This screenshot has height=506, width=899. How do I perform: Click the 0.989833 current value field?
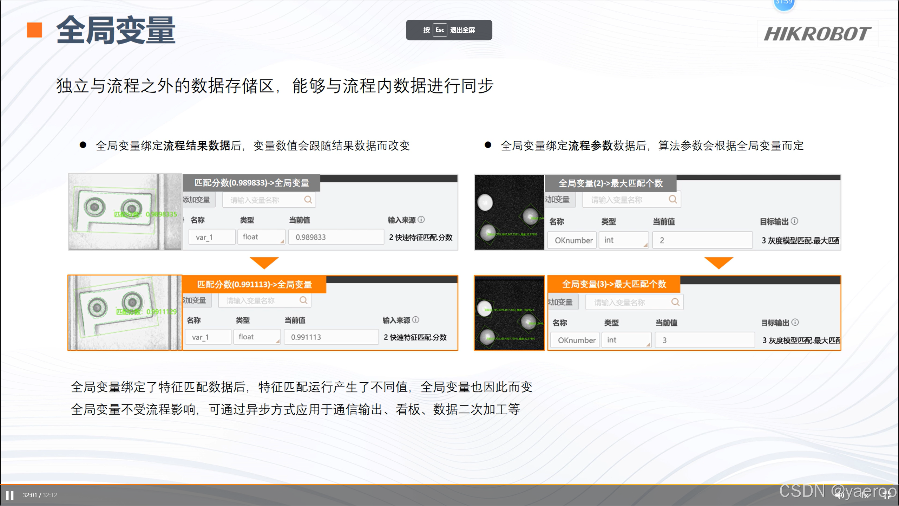(x=336, y=237)
